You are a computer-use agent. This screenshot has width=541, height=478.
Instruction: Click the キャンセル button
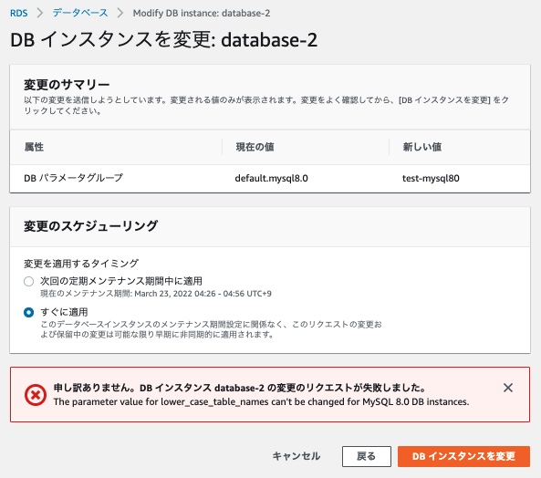point(296,456)
